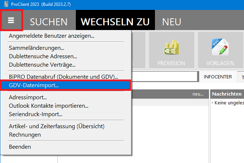The image size is (244, 163).
Task: Open 'Adressimport...' from the menu
Action: pyautogui.click(x=28, y=97)
